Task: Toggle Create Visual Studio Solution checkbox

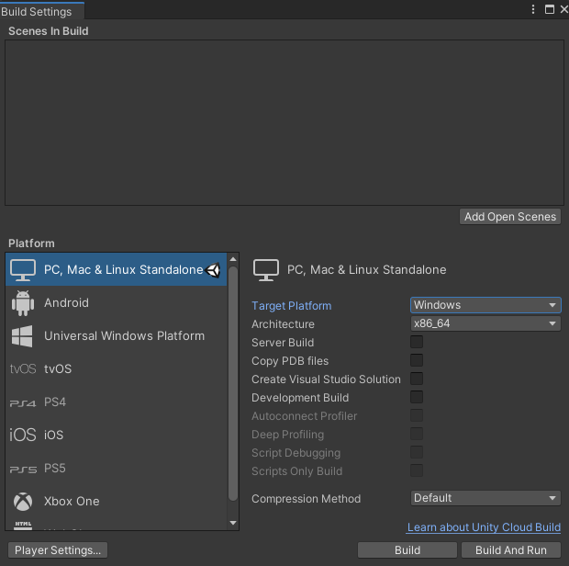Action: pyautogui.click(x=417, y=379)
